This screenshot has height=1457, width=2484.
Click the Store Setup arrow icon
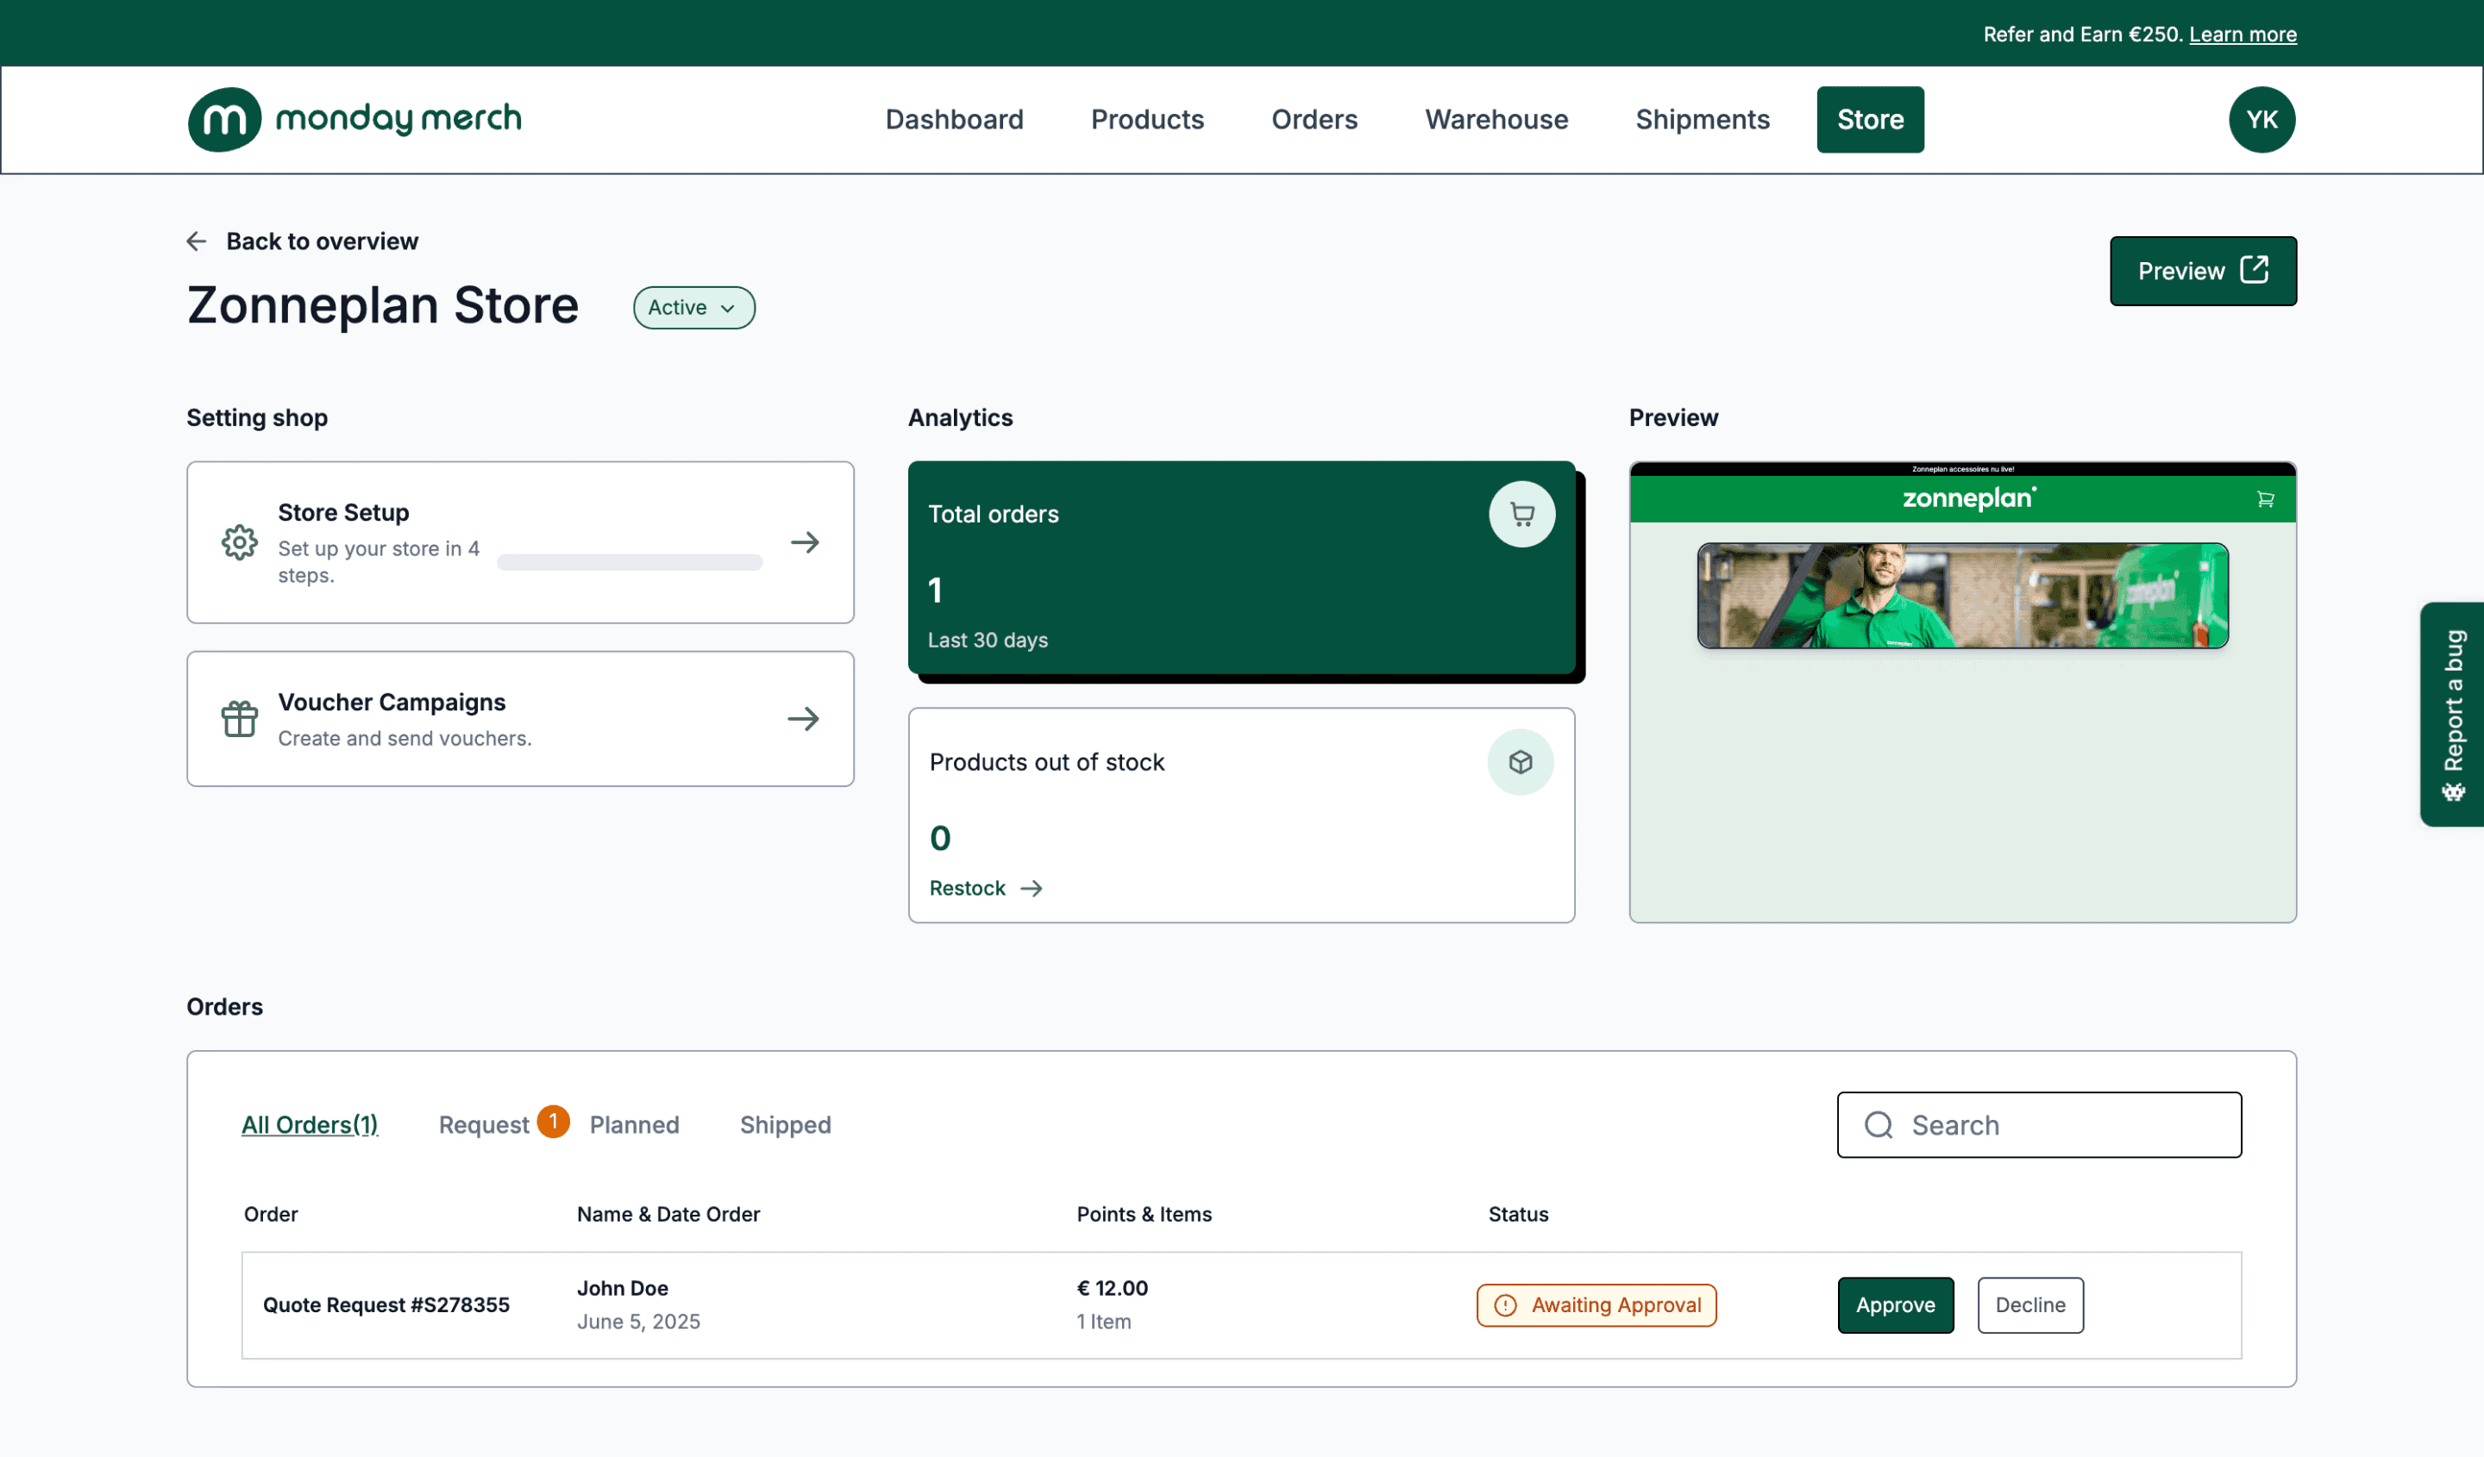(x=805, y=541)
